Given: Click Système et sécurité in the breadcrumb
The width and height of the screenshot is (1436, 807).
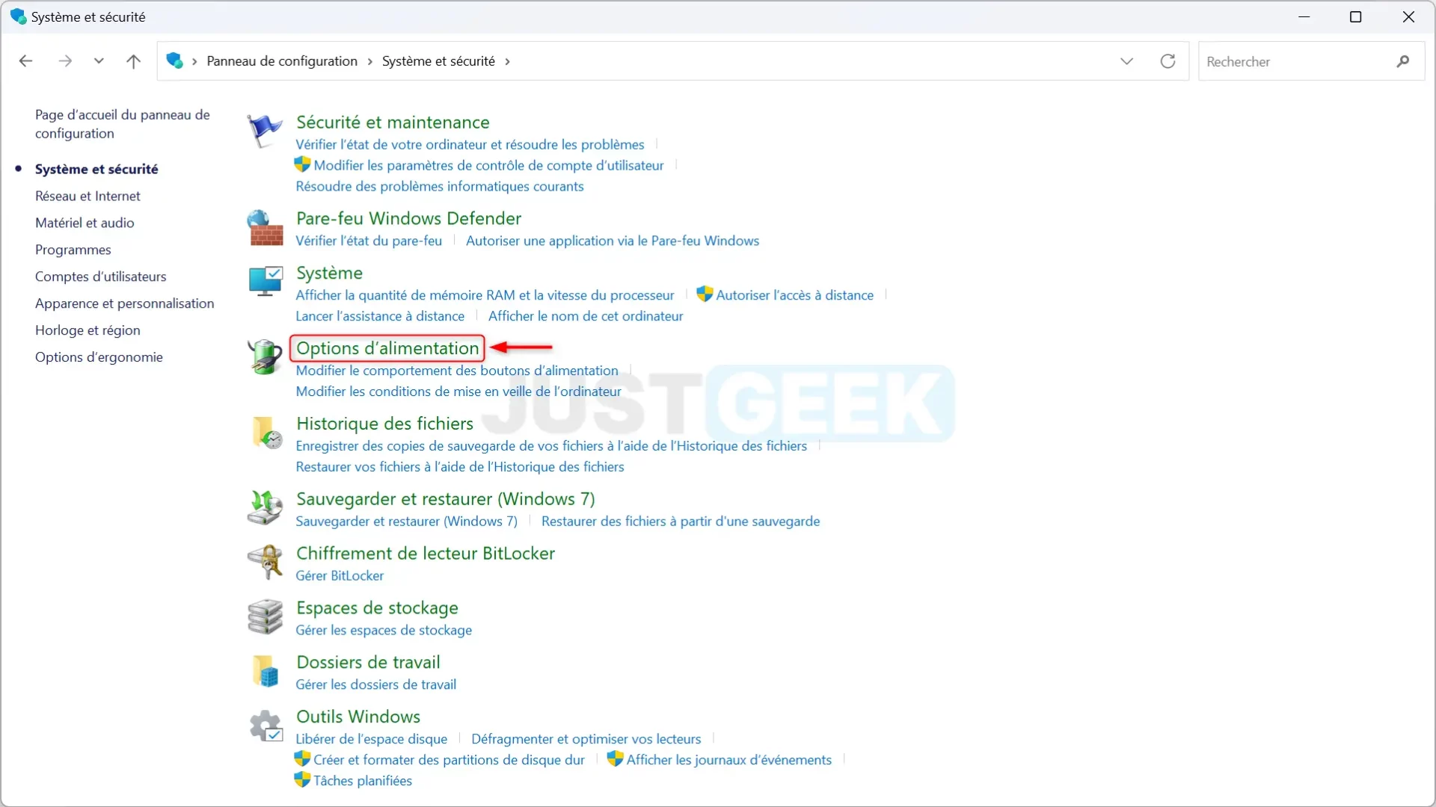Looking at the screenshot, I should [438, 61].
